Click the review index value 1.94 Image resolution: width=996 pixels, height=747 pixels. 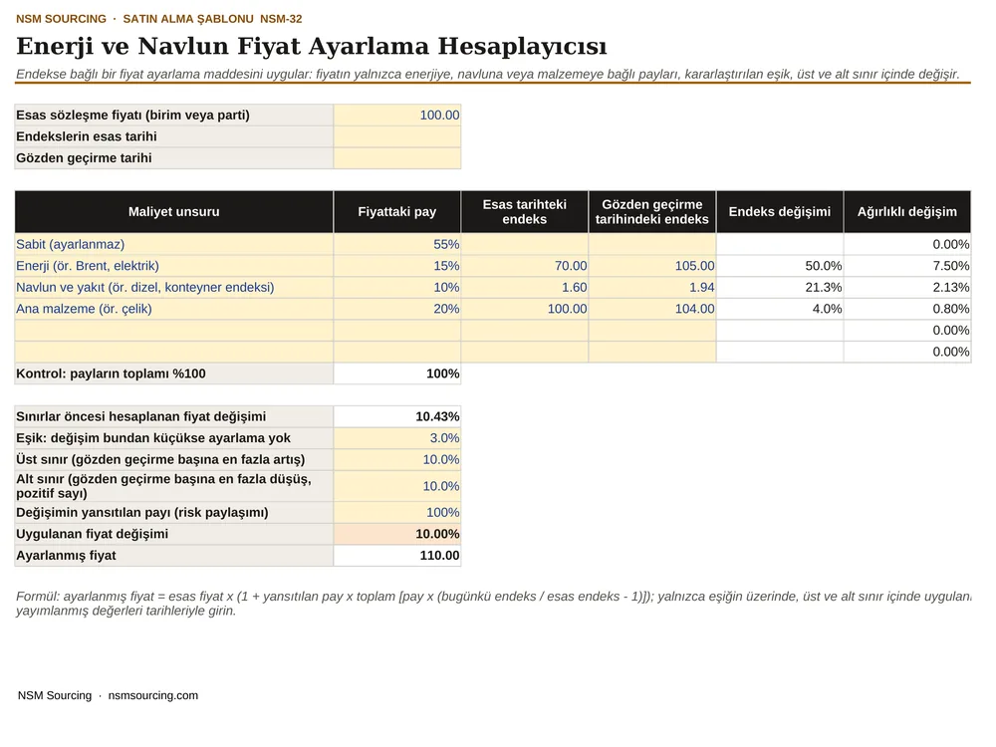pyautogui.click(x=652, y=288)
